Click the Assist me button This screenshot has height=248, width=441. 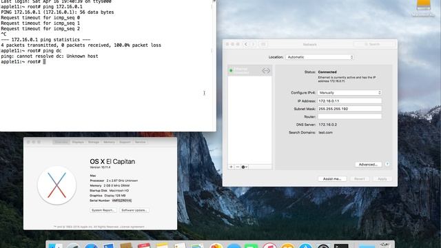(332, 179)
